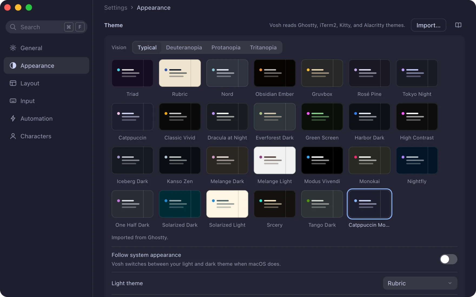Screen dimensions: 476x297
Task: Click the F key shortcut badge
Action: click(x=80, y=27)
